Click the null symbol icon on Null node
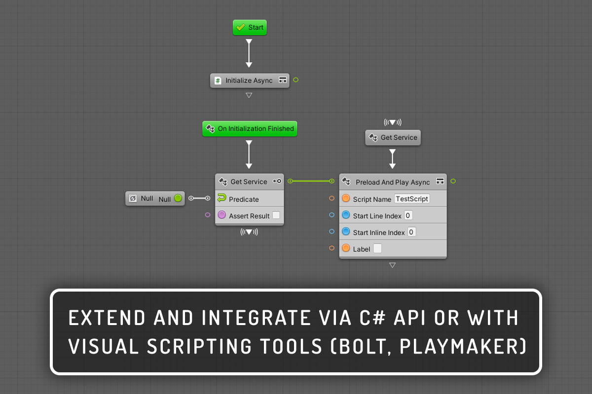This screenshot has width=592, height=394. click(x=133, y=198)
